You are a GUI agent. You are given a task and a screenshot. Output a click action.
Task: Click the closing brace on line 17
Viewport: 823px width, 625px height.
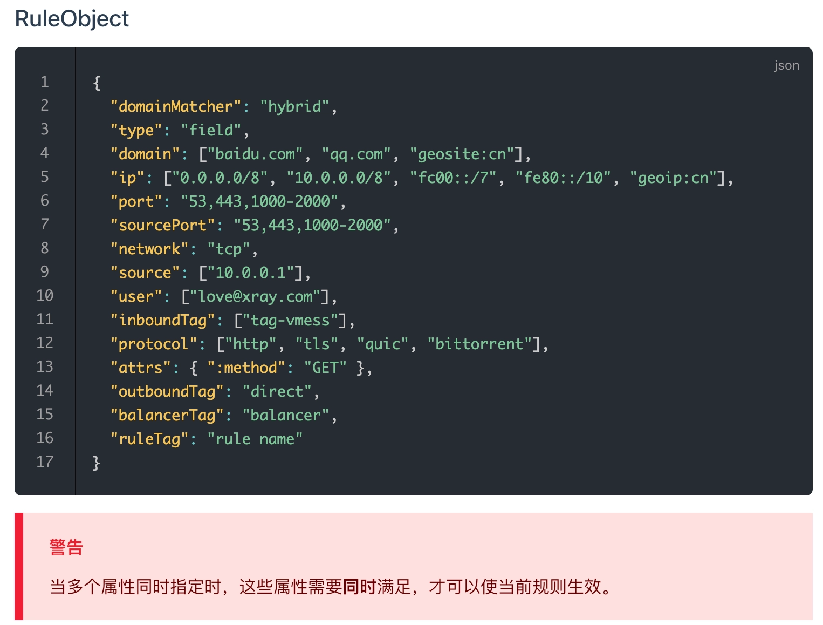[97, 463]
